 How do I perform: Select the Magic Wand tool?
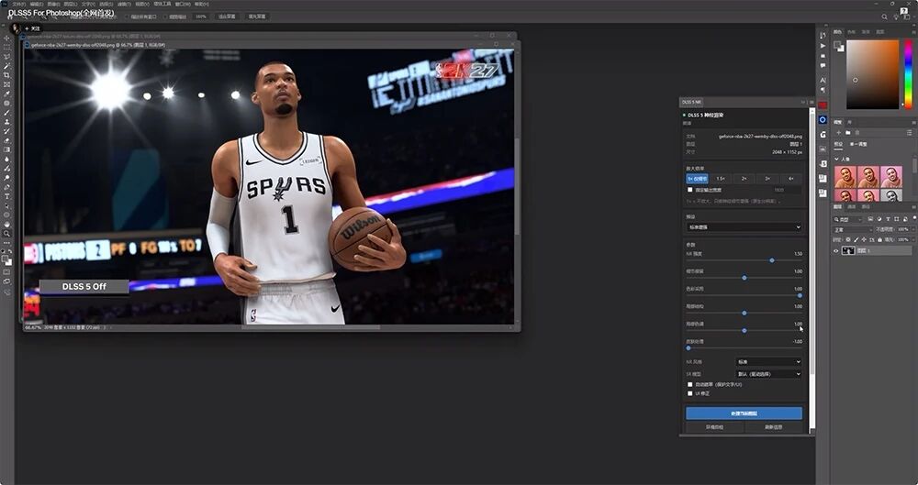tap(7, 65)
